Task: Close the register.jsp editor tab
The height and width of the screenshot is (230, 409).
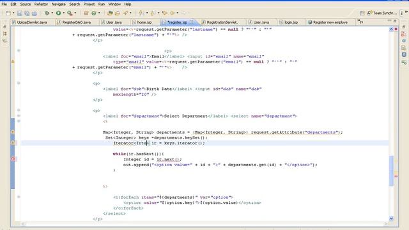Action: pos(192,22)
